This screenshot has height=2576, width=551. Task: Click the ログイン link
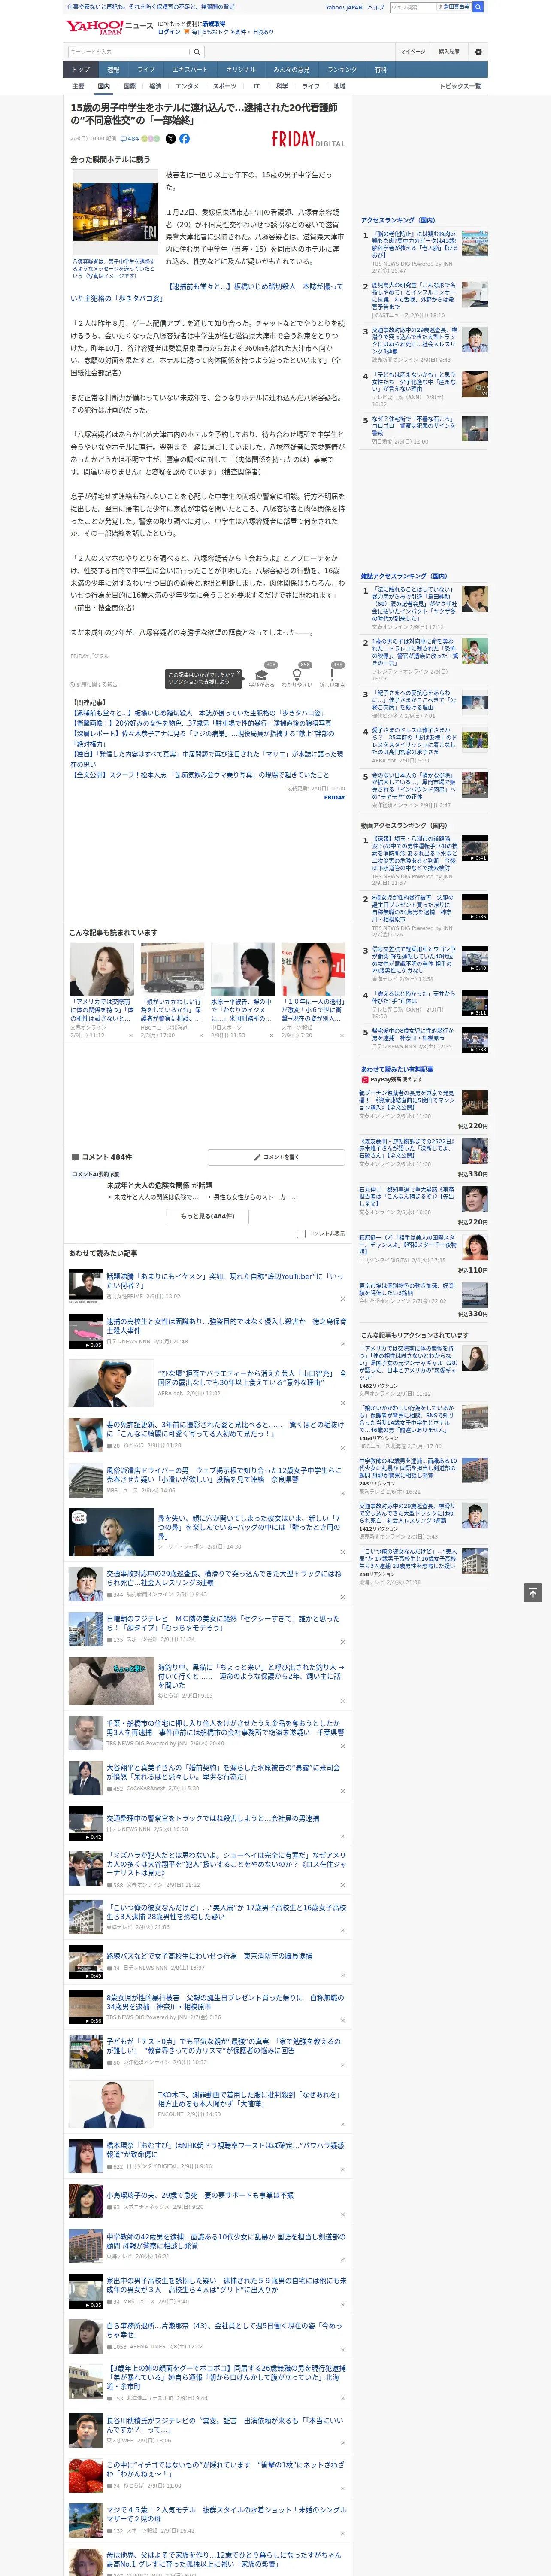click(x=169, y=32)
